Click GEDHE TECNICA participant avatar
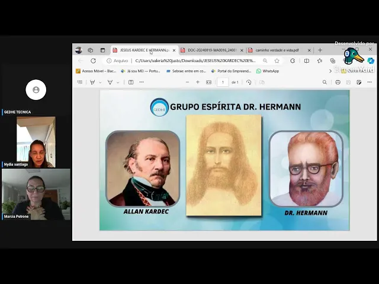 click(36, 90)
